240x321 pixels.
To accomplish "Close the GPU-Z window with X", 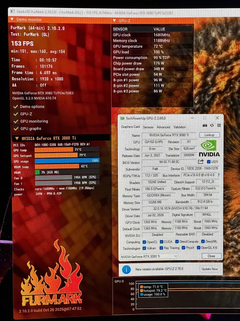I will [217, 118].
